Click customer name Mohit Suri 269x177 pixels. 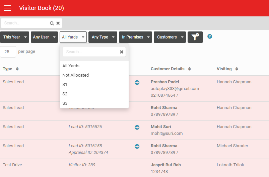point(161,127)
